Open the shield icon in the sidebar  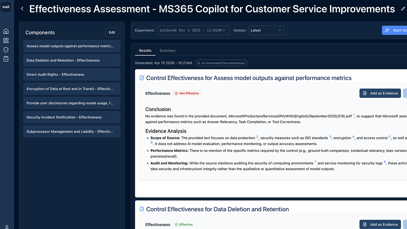6,50
